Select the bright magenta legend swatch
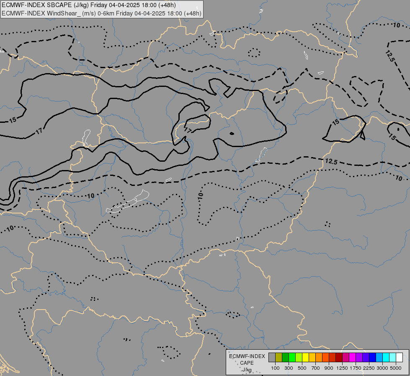This screenshot has width=410, height=376. 353,358
